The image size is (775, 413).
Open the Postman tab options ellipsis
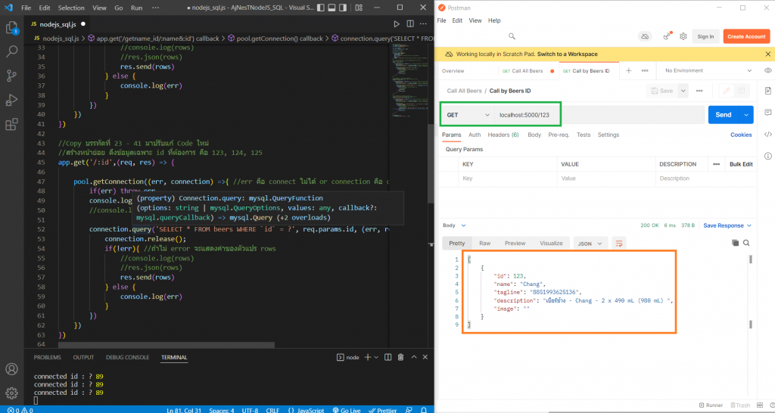(x=645, y=70)
